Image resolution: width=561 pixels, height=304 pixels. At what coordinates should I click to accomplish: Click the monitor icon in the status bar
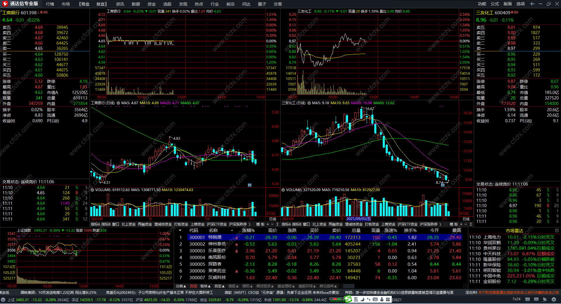[x=536, y=299]
